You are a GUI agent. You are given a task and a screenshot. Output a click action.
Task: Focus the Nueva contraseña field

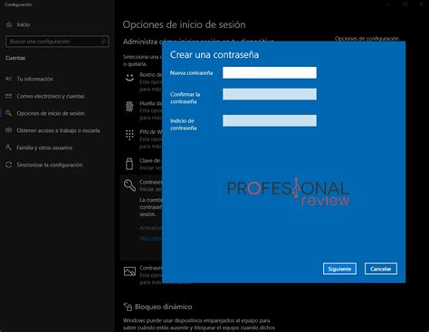pyautogui.click(x=270, y=72)
